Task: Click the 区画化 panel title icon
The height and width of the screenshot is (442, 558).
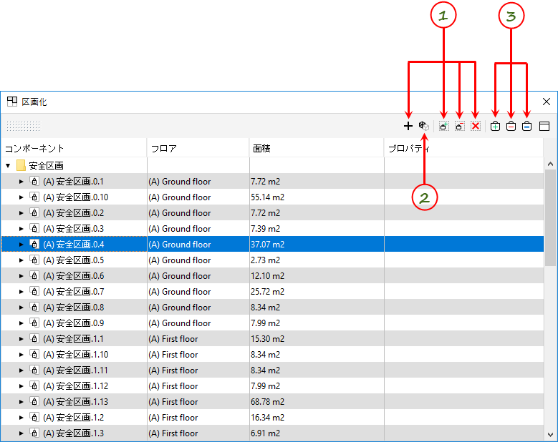Action: [x=12, y=102]
